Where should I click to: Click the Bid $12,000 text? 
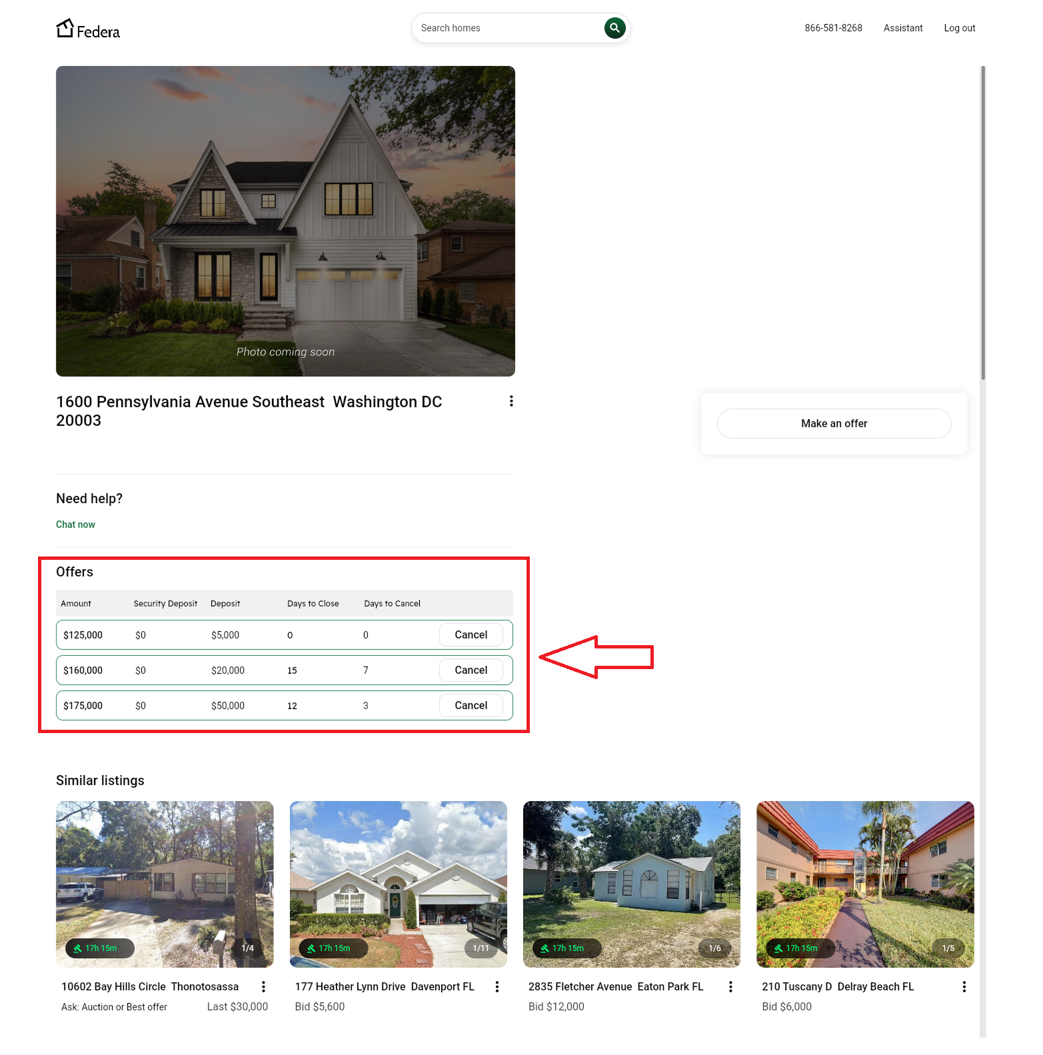point(556,1007)
